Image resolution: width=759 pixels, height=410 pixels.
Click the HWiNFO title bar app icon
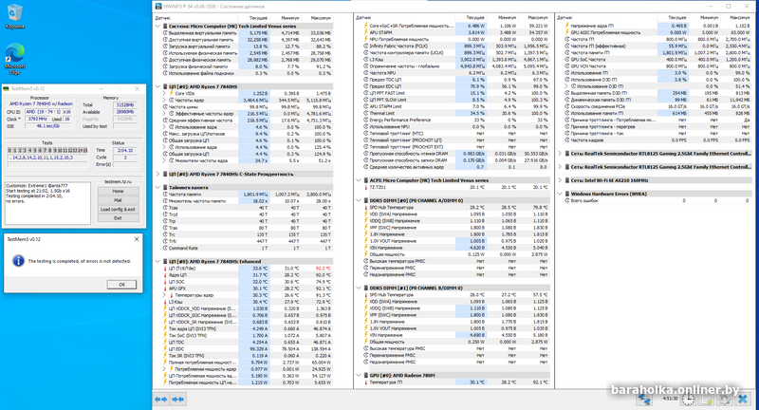tap(158, 7)
